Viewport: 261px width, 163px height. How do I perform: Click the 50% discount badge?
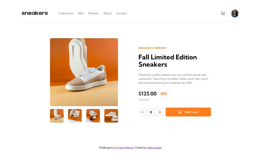pyautogui.click(x=164, y=94)
